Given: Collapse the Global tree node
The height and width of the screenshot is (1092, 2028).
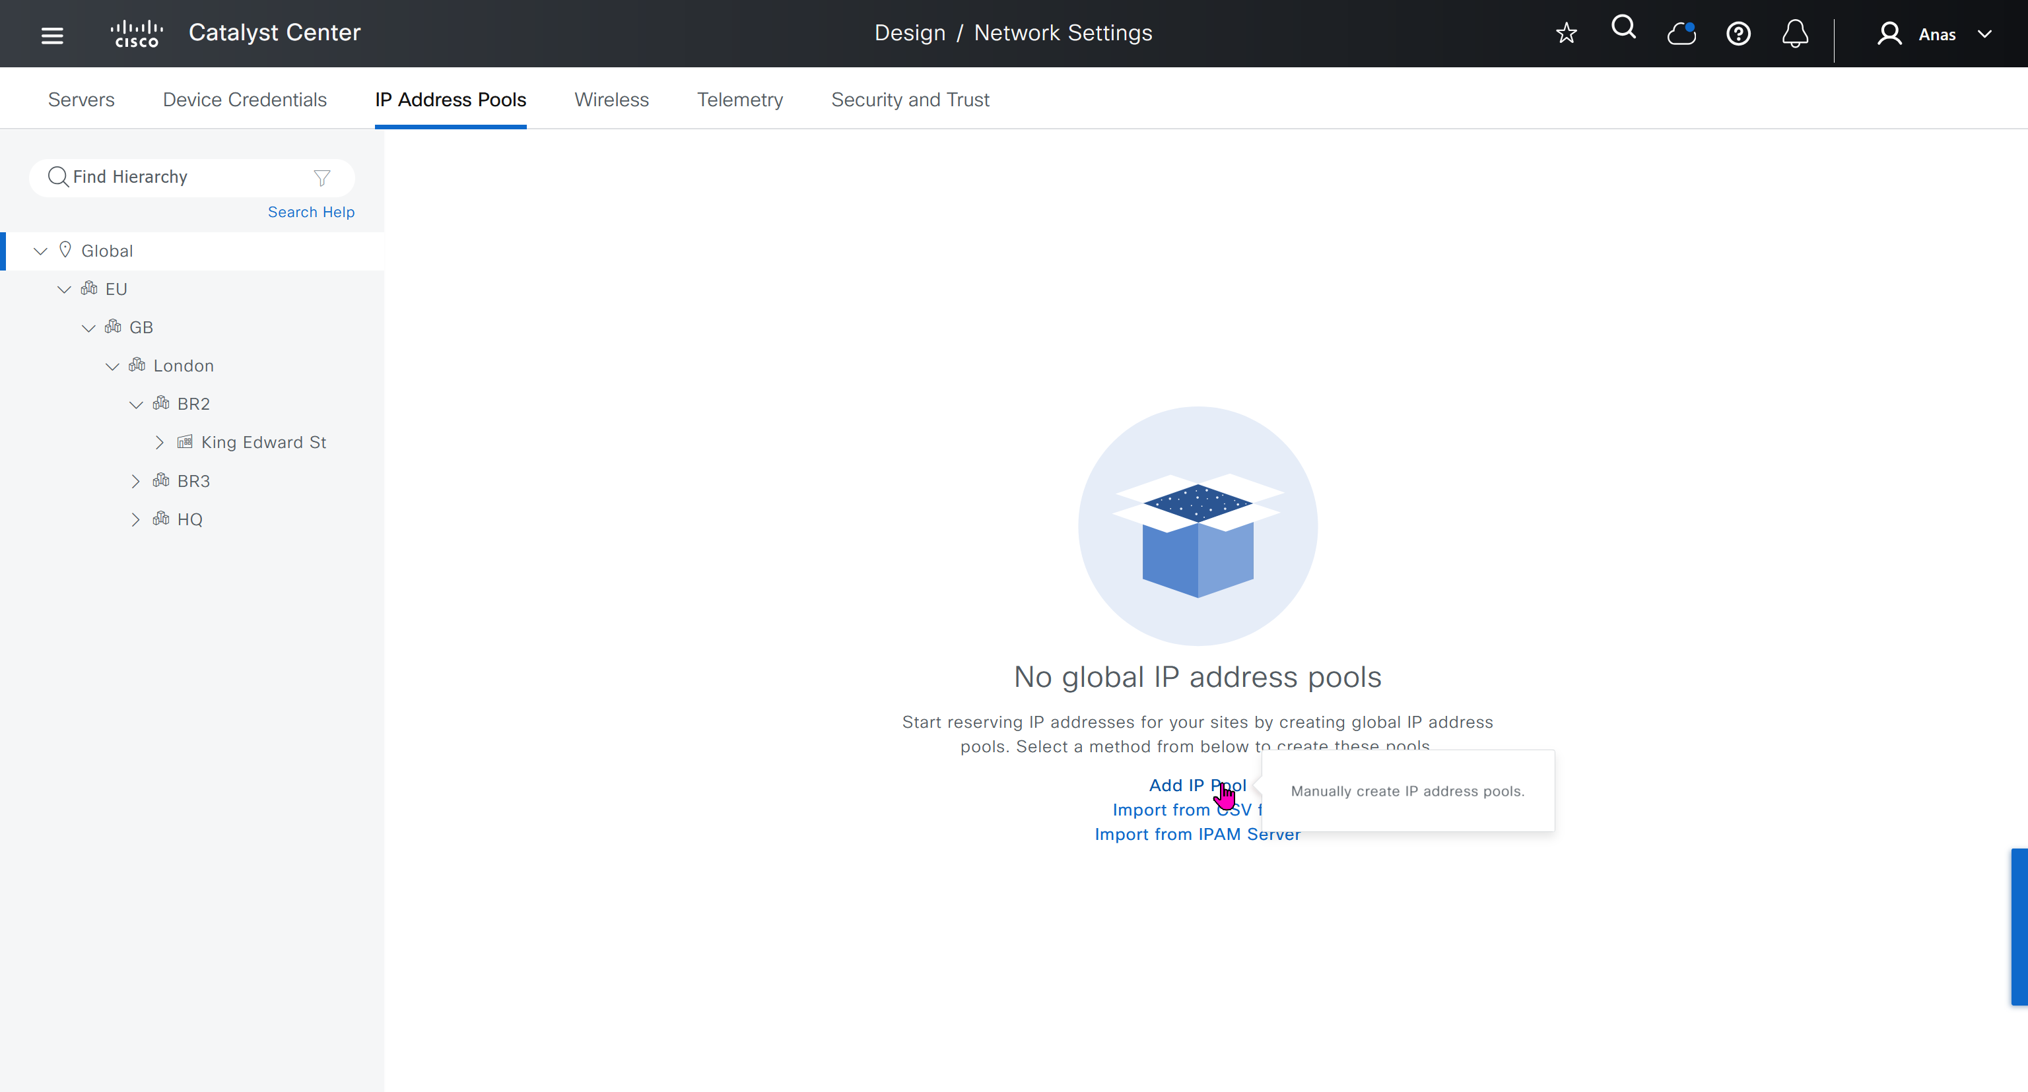Looking at the screenshot, I should 40,251.
